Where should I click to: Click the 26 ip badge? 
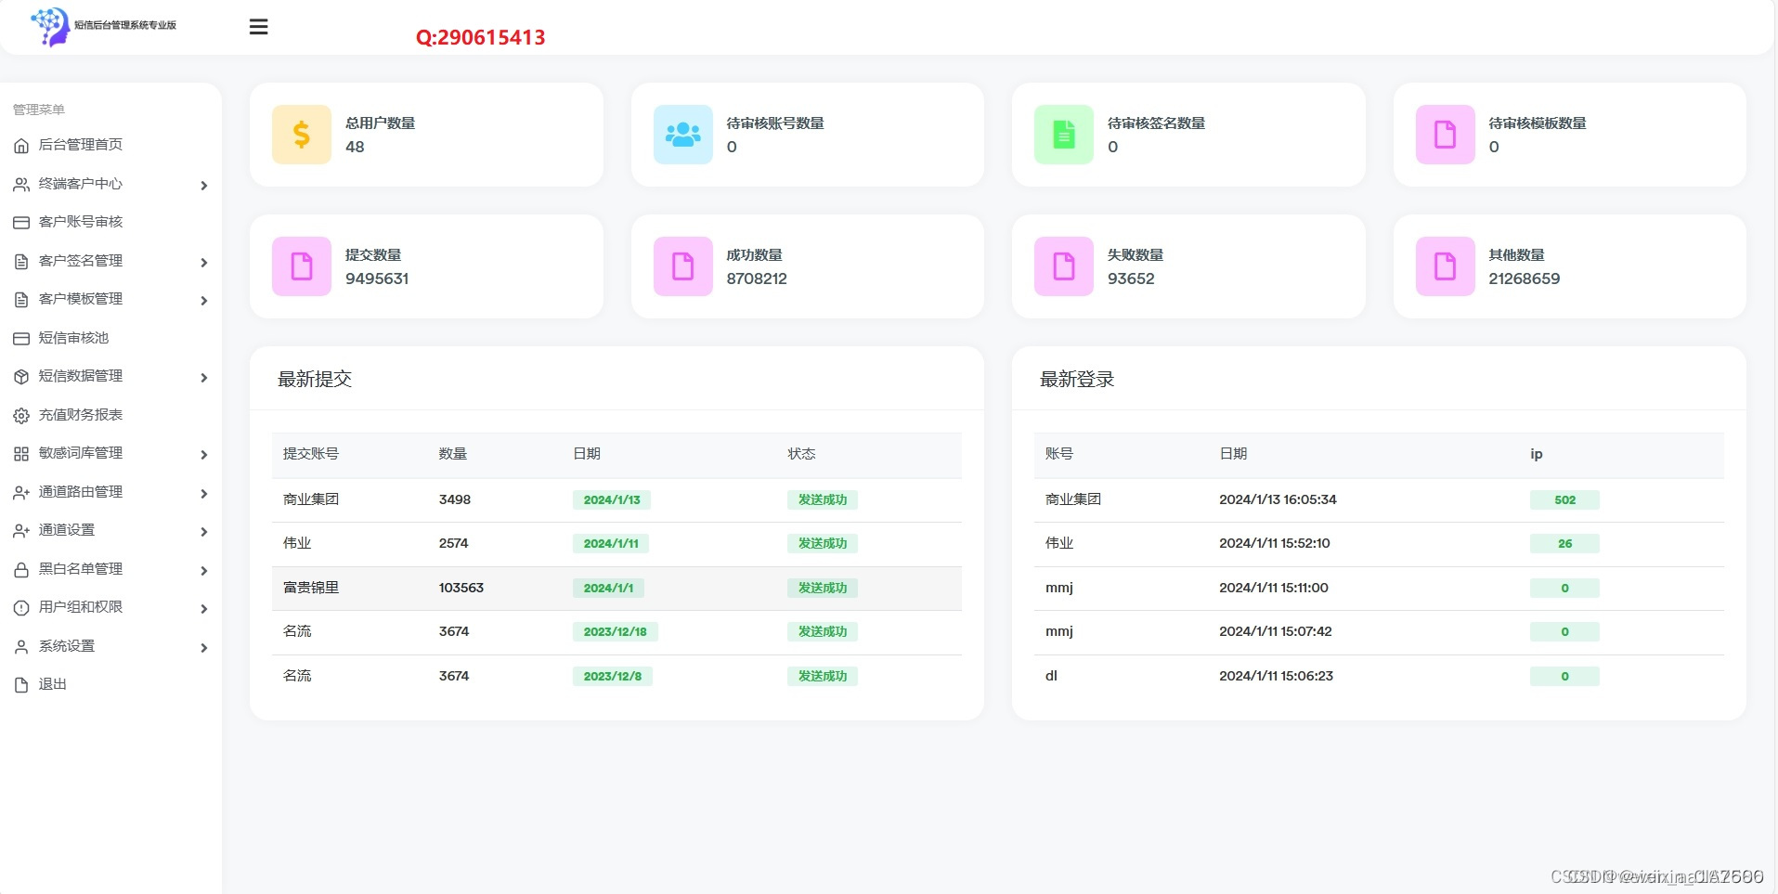1565,543
